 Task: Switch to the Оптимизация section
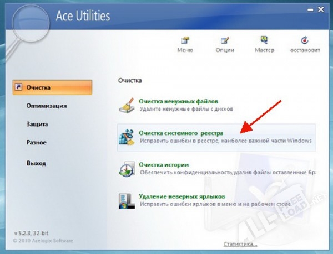[x=47, y=106]
